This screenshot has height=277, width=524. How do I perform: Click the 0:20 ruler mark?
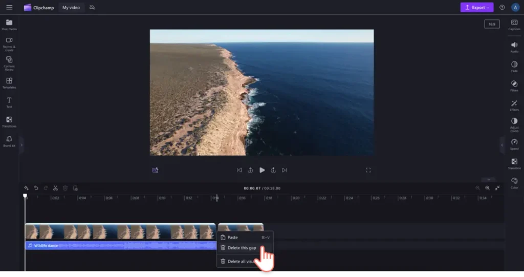tap(296, 198)
